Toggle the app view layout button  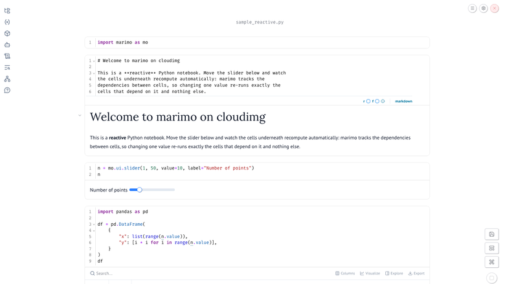tap(491, 248)
